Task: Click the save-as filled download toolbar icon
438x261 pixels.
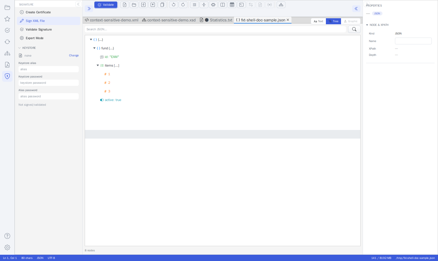Action: pos(153,5)
